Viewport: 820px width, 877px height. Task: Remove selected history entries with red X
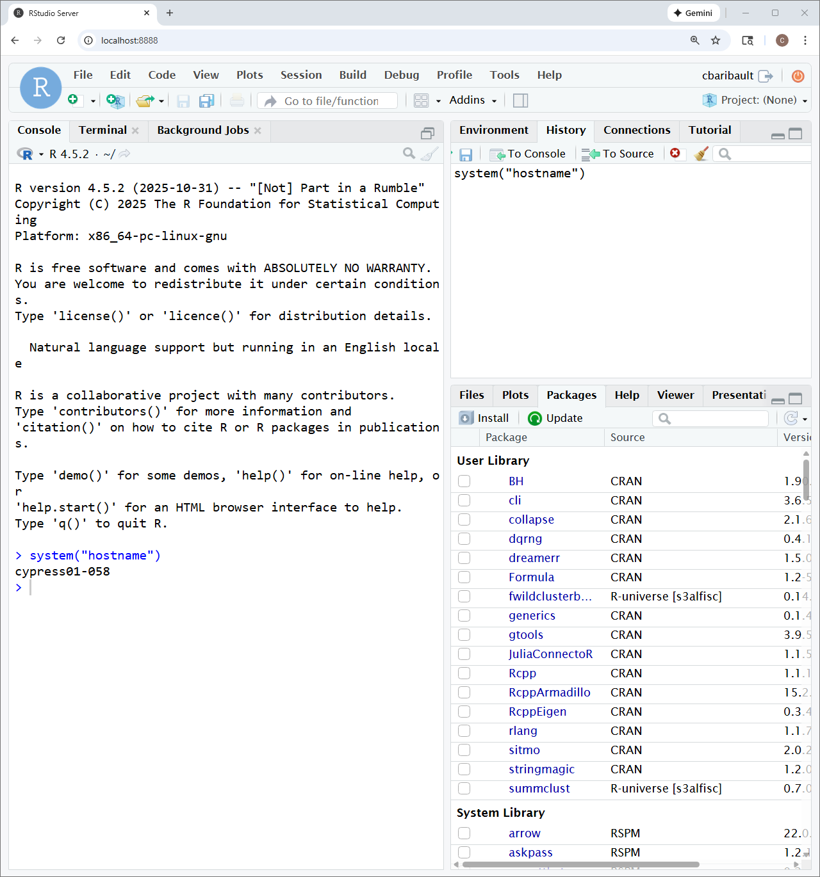676,154
